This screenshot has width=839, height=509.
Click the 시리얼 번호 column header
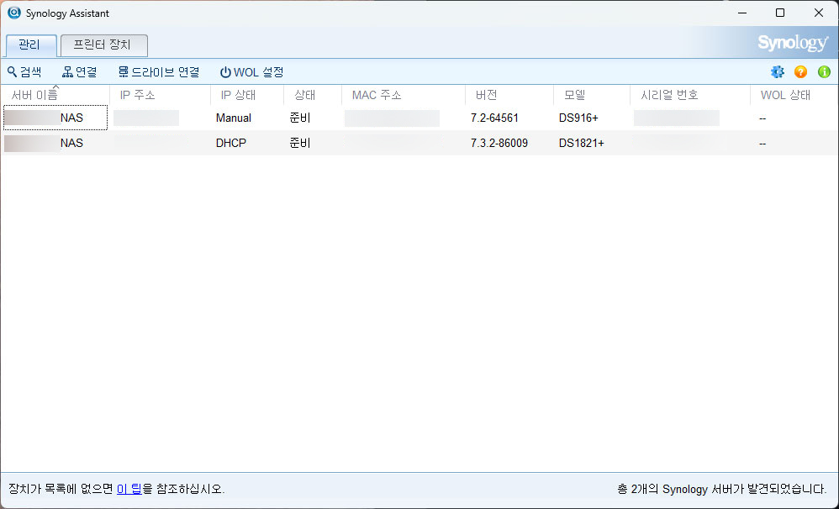(x=689, y=95)
